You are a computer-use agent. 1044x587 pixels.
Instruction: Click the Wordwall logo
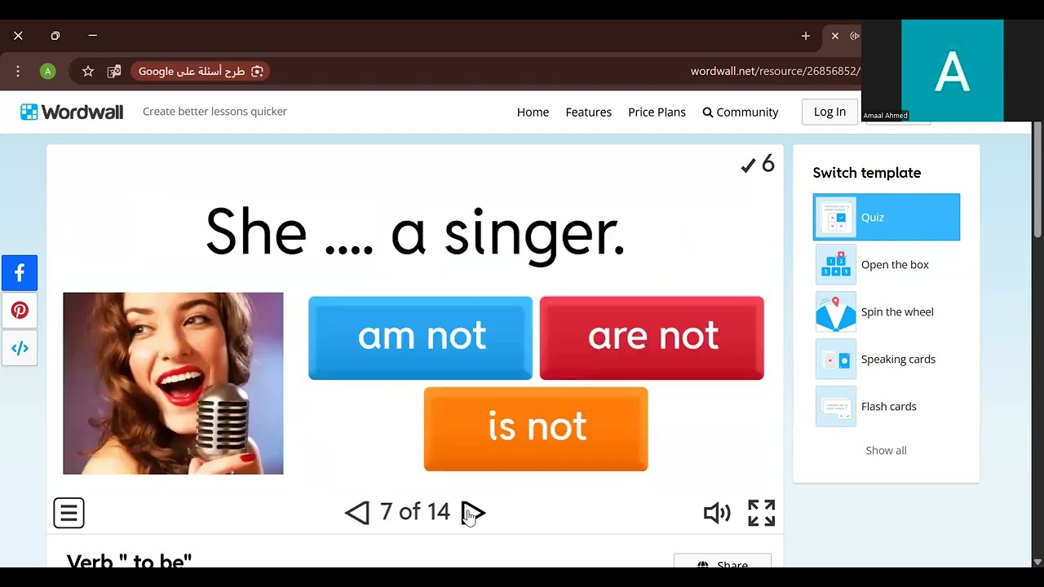[x=72, y=112]
